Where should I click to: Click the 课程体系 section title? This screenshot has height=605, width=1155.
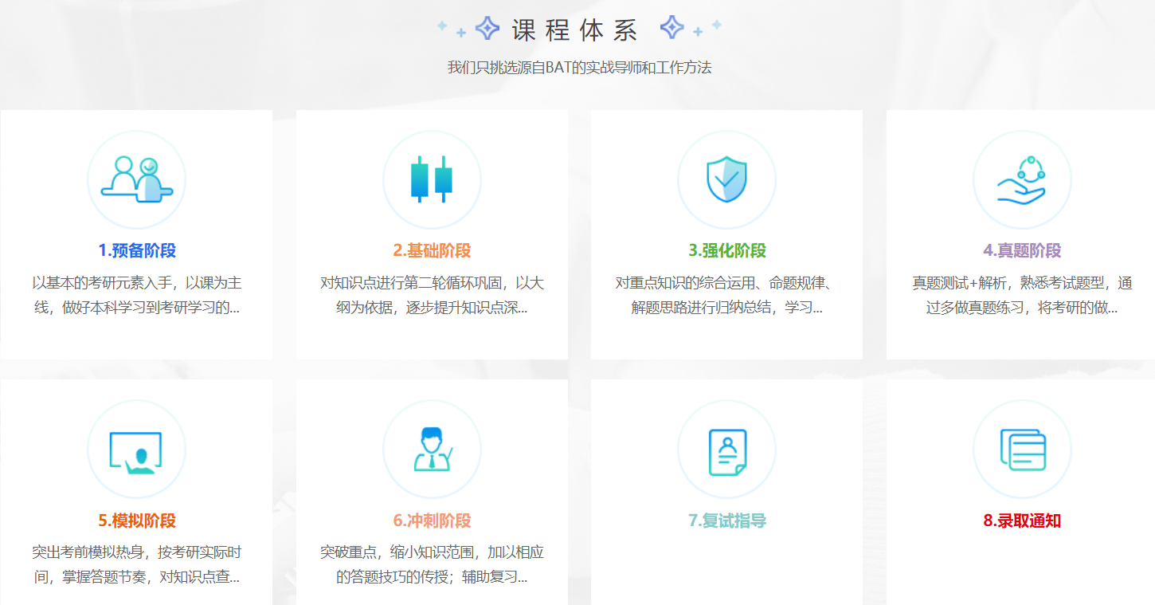coord(575,30)
